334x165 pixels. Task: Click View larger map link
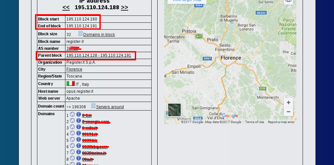click(187, 1)
